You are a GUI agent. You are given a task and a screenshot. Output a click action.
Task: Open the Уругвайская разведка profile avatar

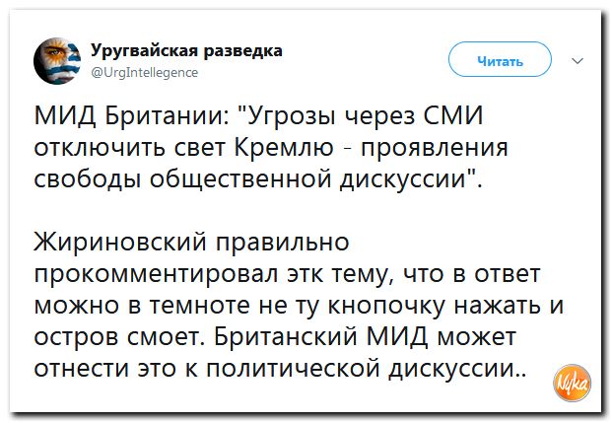pyautogui.click(x=57, y=60)
